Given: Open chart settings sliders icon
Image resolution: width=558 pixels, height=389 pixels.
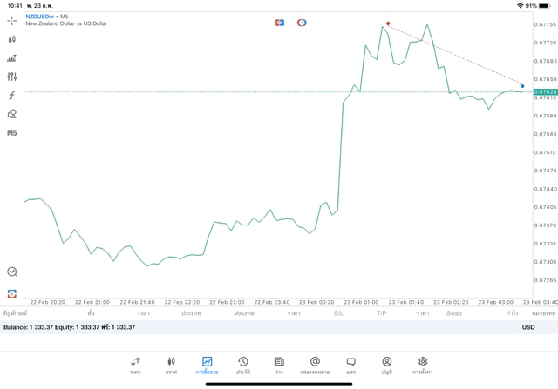Looking at the screenshot, I should pyautogui.click(x=12, y=77).
